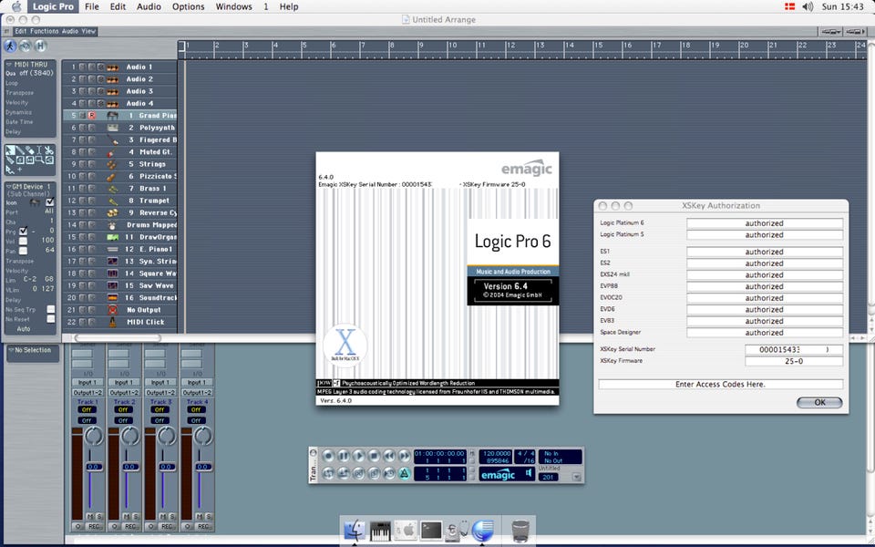
Task: Open the Options menu
Action: [x=188, y=6]
